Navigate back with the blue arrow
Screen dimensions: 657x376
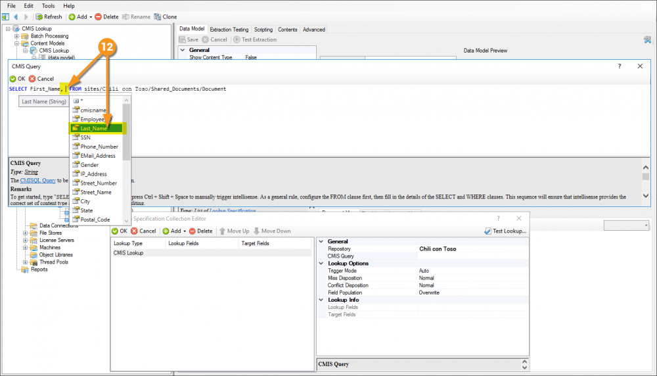(x=16, y=17)
